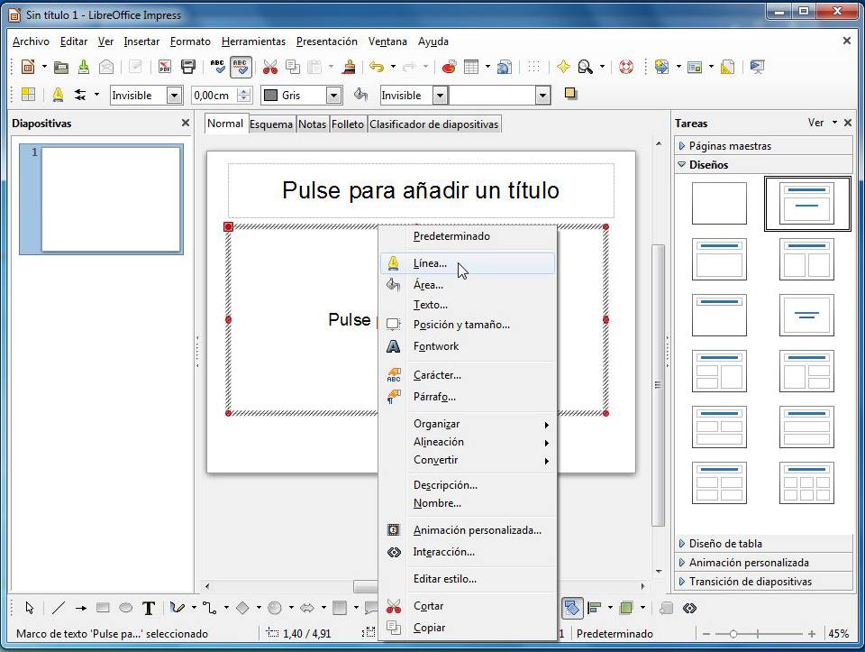Select the blank slide layout
Viewport: 865px width, 652px height.
719,204
